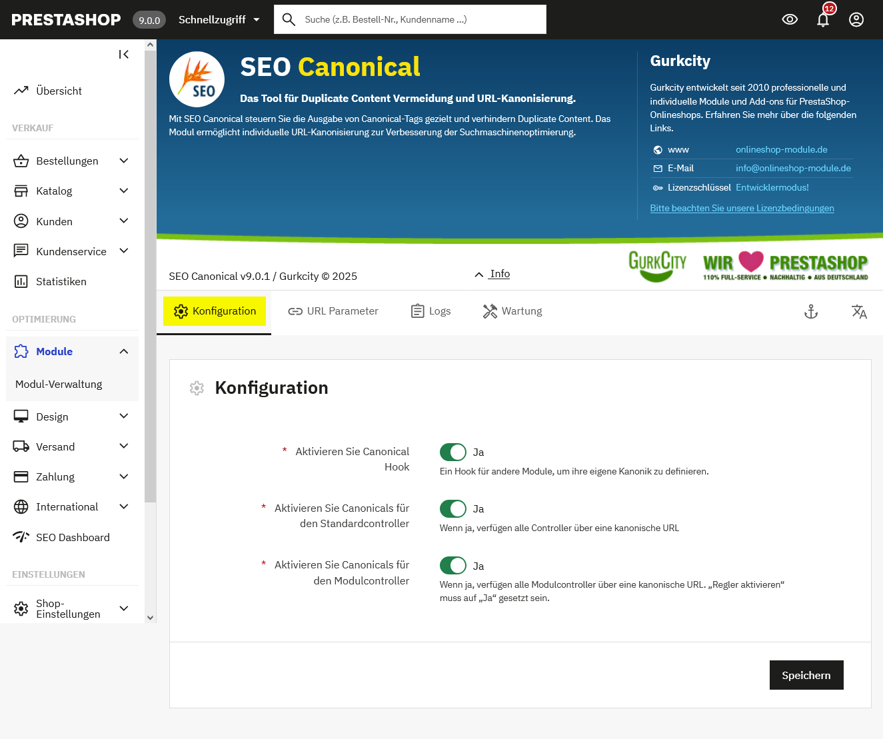Open the user profile icon
This screenshot has width=883, height=739.
pos(856,20)
